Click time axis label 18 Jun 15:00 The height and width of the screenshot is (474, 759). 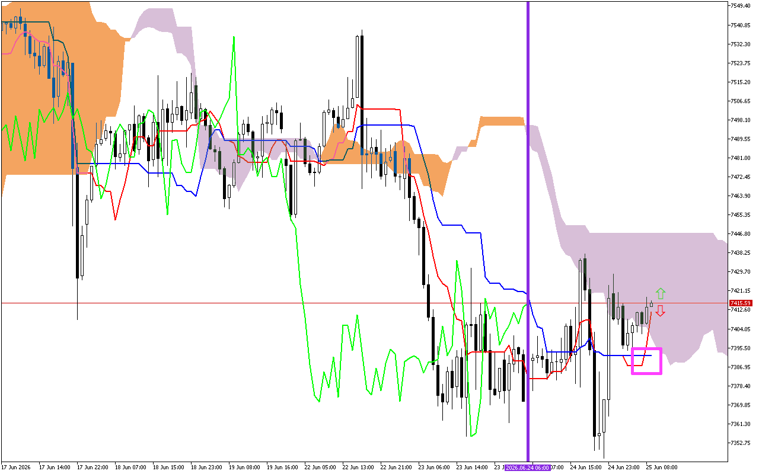169,467
